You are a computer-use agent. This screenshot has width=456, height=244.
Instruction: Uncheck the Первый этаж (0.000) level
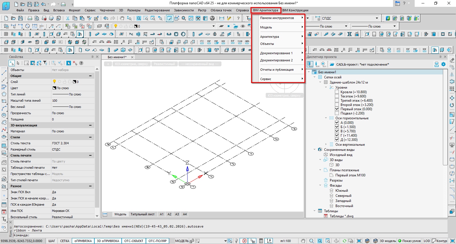(x=337, y=109)
